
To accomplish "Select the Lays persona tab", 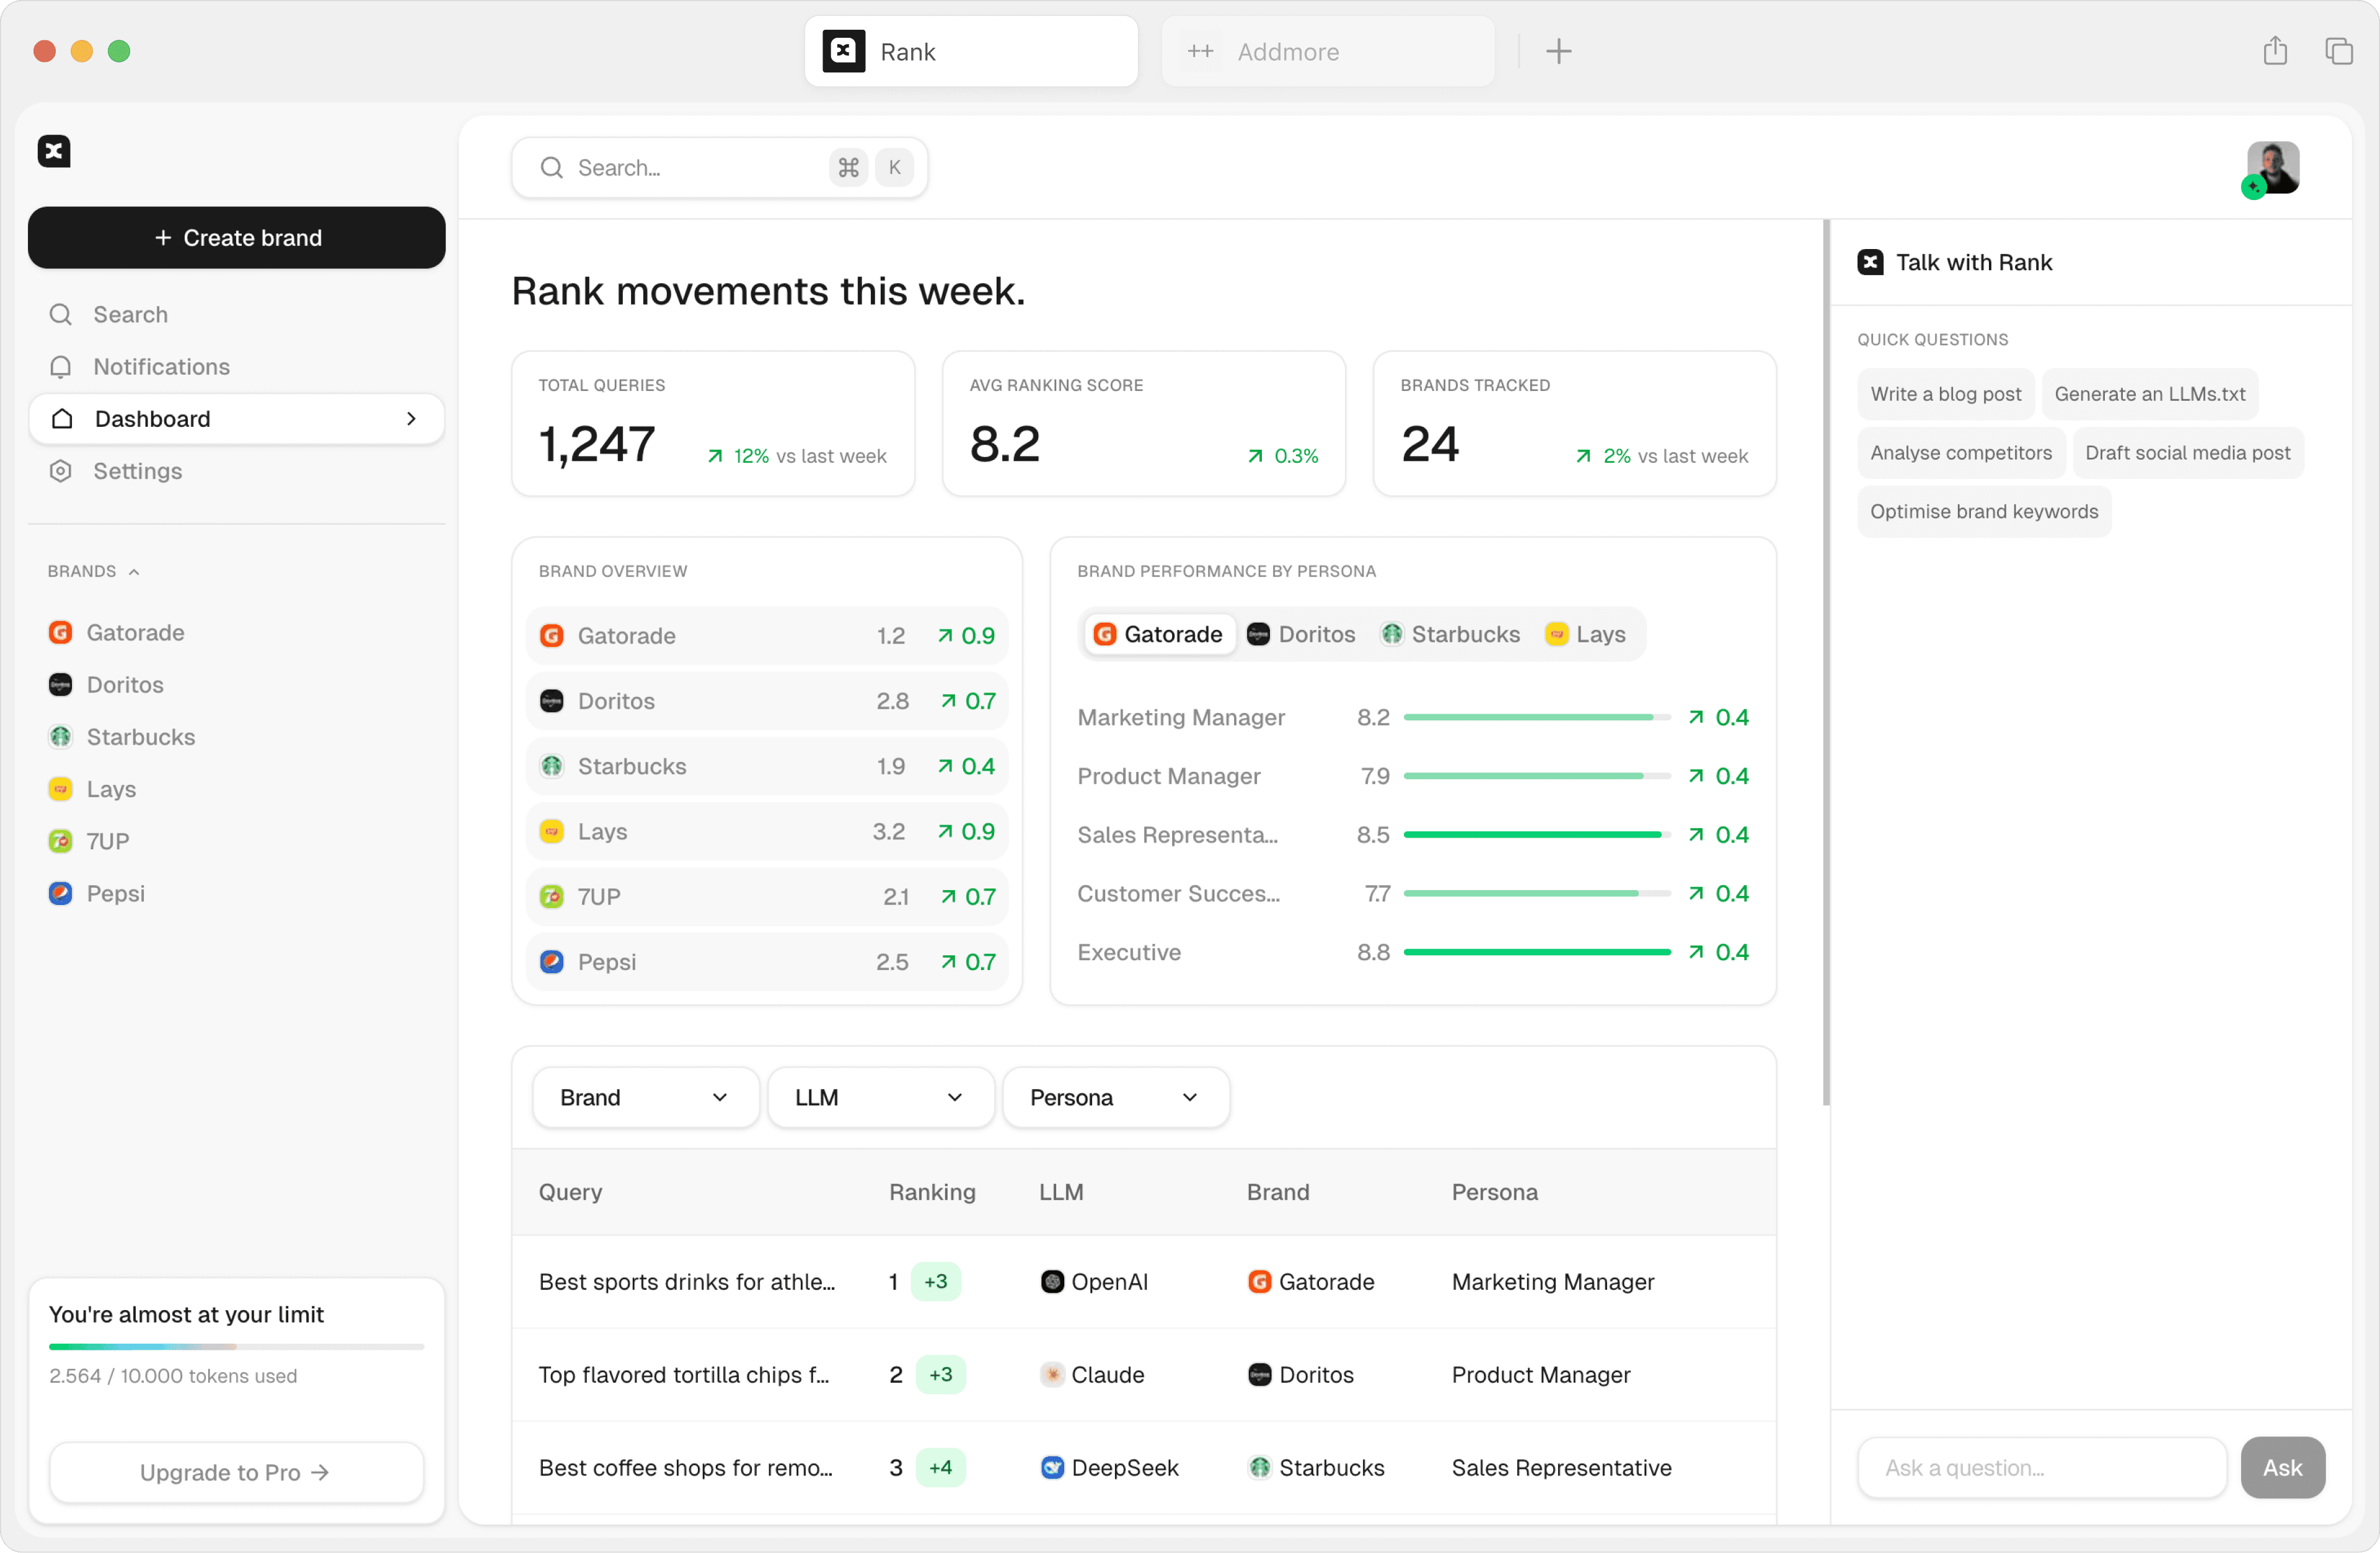I will (1586, 634).
